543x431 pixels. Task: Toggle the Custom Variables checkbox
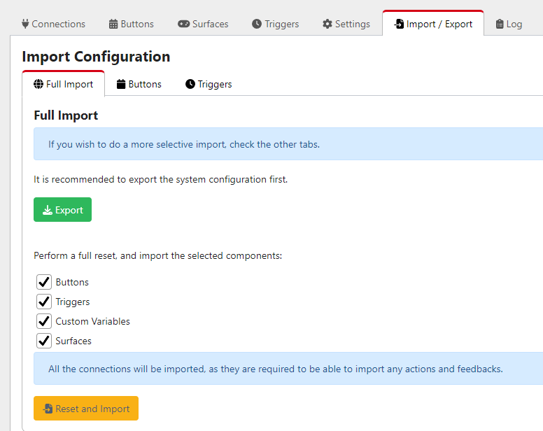point(44,321)
